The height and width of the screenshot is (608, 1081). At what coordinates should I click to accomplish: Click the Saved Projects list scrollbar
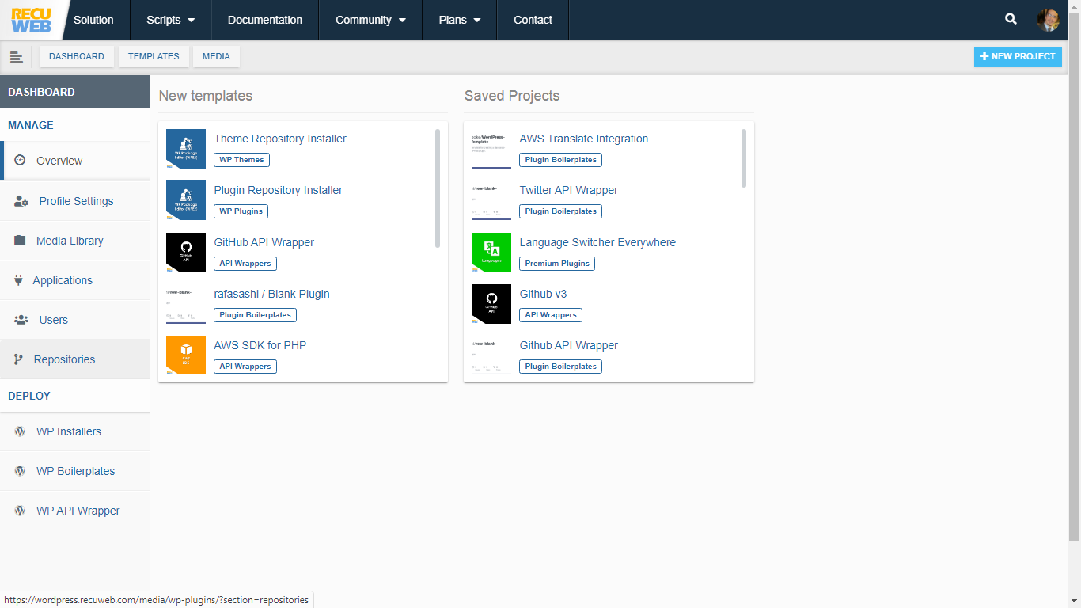tap(743, 158)
